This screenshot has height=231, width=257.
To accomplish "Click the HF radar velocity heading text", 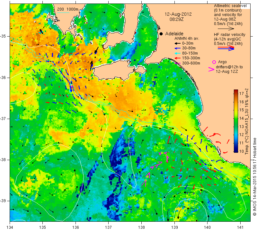I will coord(229,35).
